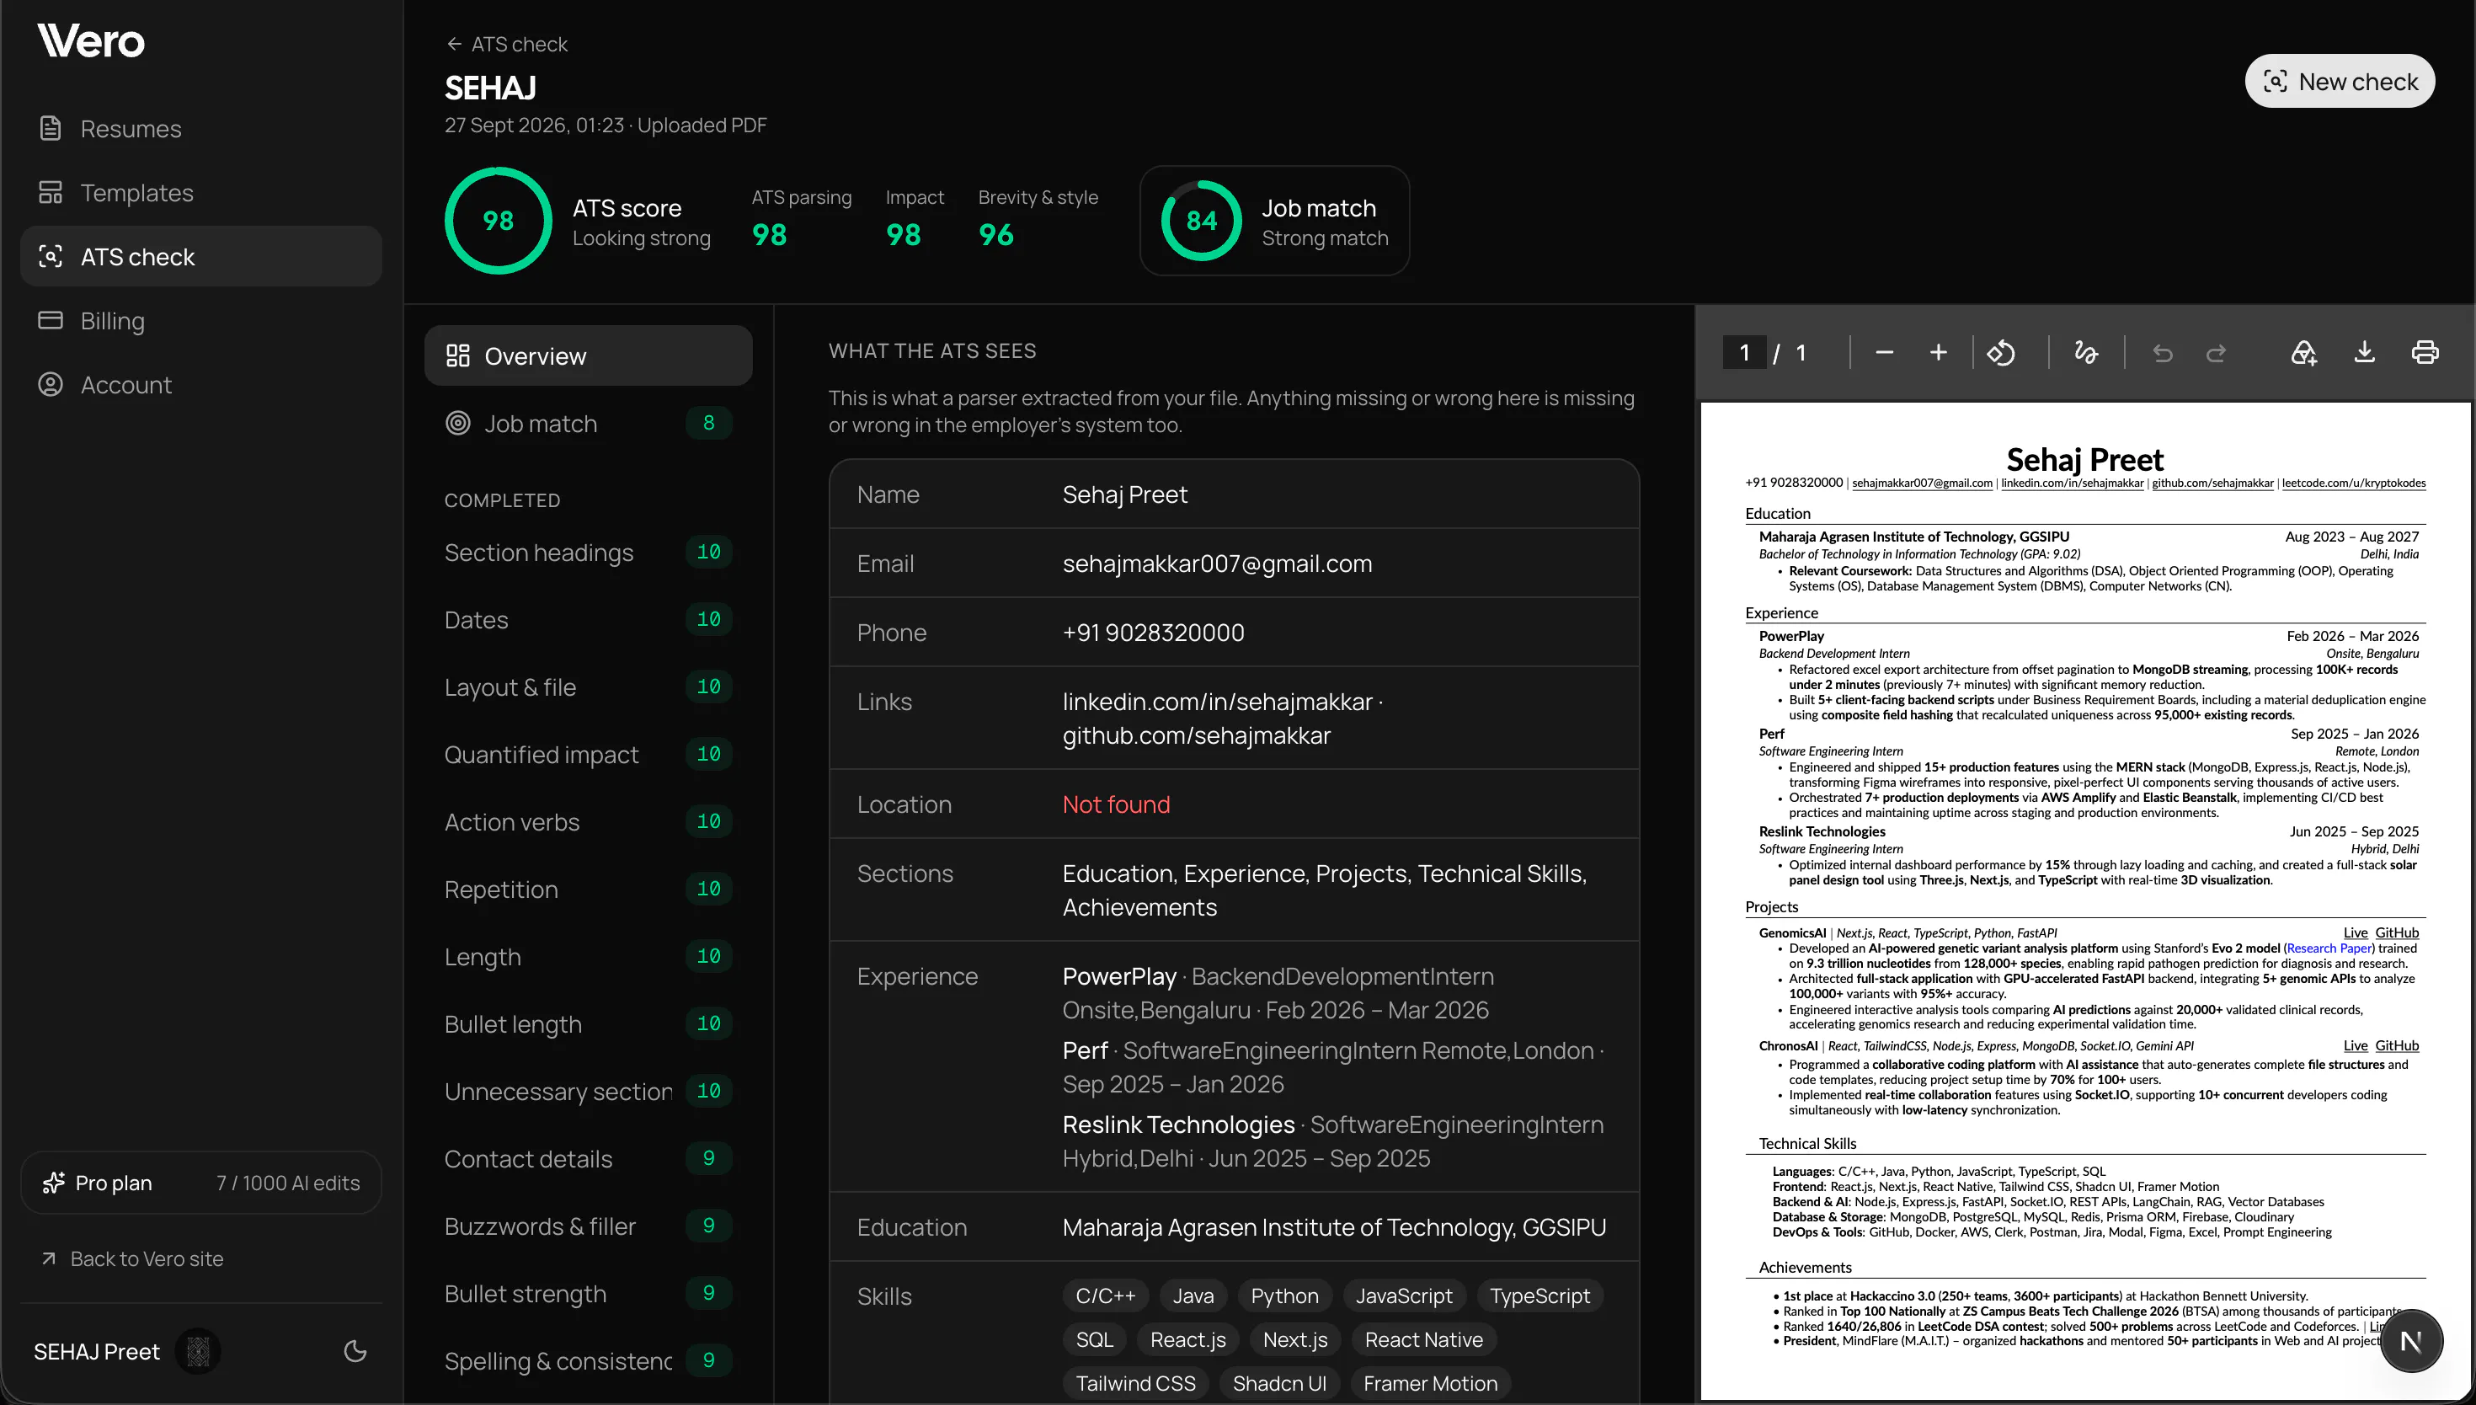
Task: Open Contact details check
Action: coord(589,1159)
